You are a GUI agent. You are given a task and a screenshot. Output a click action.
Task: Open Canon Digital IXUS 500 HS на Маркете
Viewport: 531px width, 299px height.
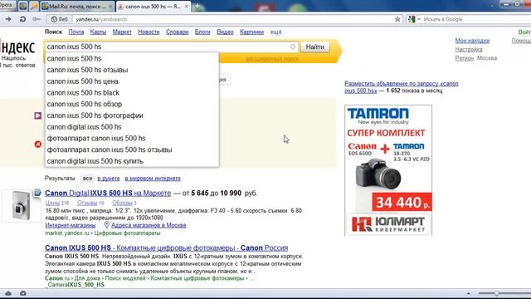pos(108,194)
